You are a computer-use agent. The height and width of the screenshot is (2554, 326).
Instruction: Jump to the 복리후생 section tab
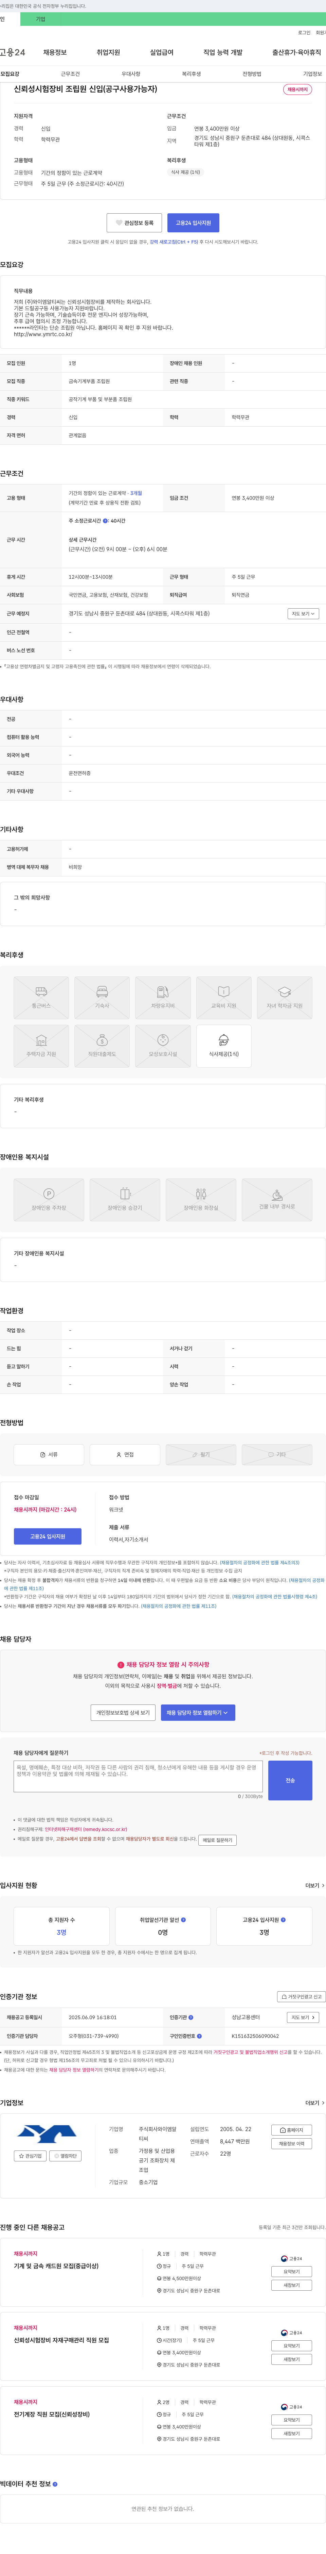191,75
